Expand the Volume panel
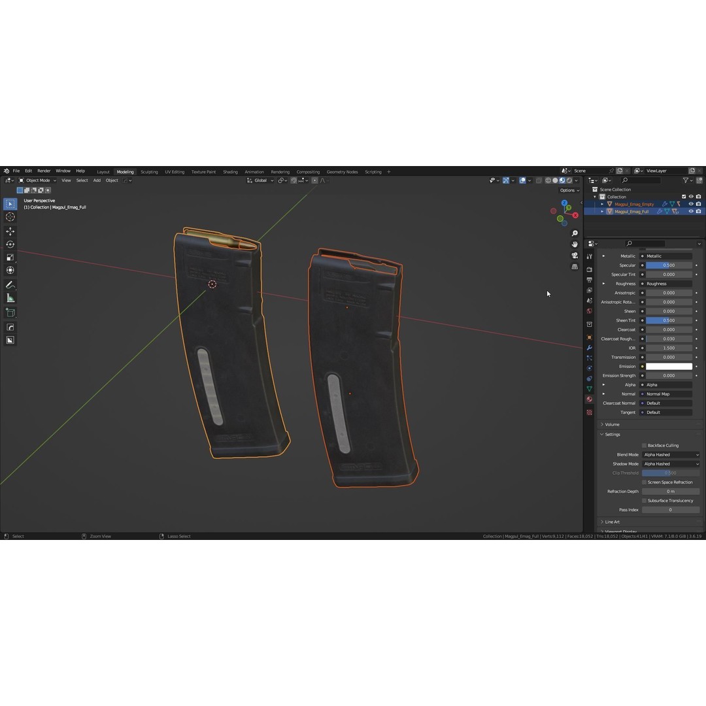The image size is (706, 706). point(612,425)
